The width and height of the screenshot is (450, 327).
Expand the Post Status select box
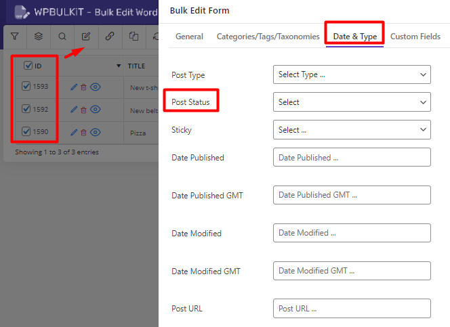pos(352,102)
